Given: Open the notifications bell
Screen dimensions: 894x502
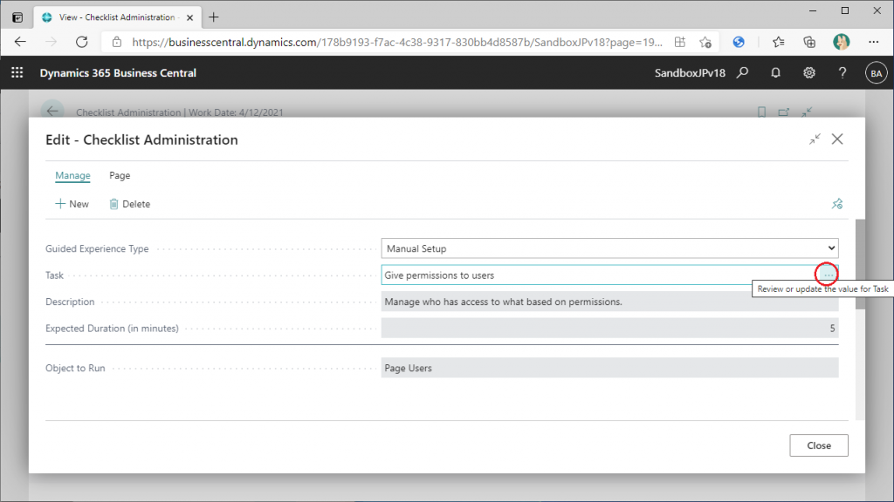Looking at the screenshot, I should (775, 73).
